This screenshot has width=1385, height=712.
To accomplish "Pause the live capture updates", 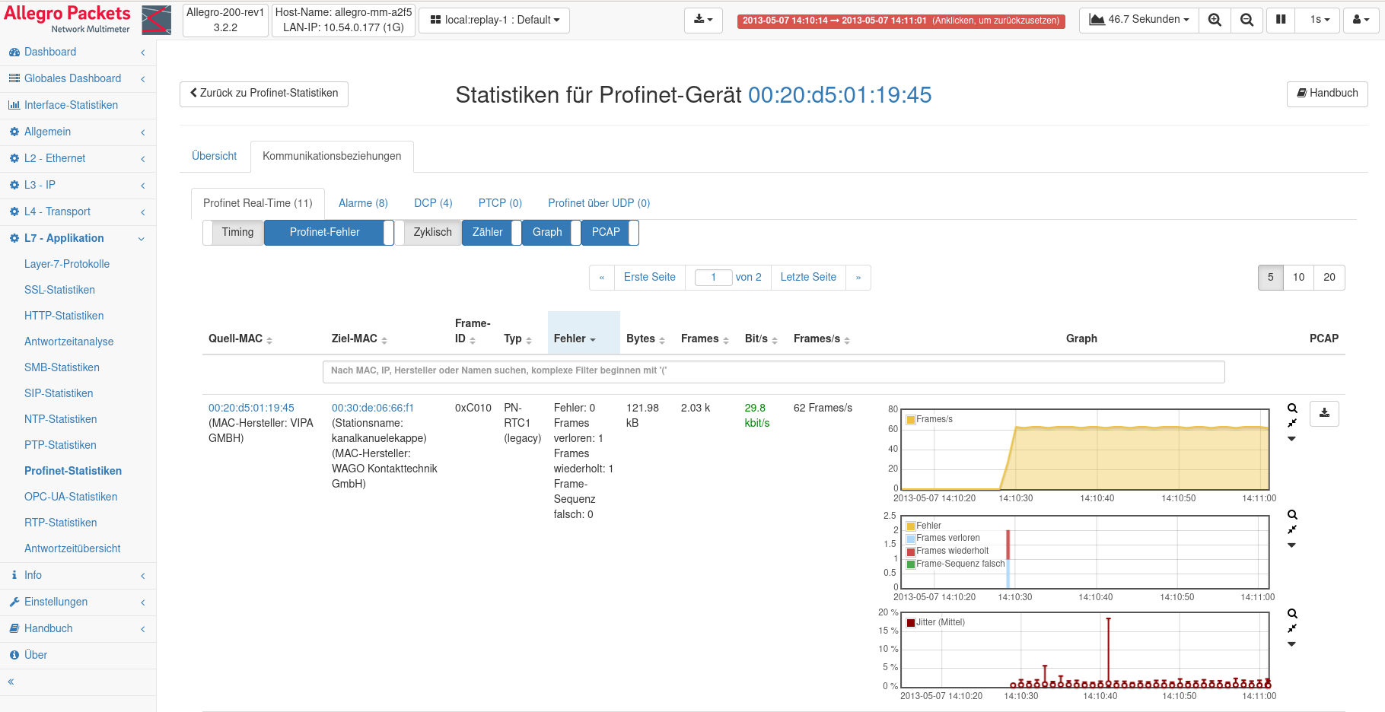I will [1280, 20].
